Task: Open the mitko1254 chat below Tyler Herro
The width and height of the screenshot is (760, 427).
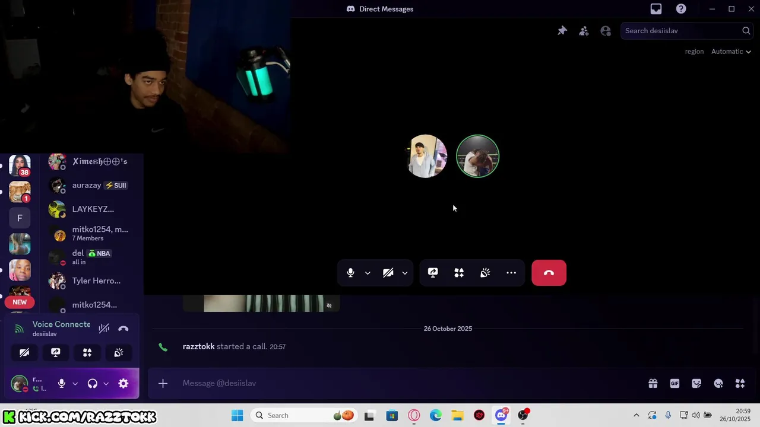Action: click(93, 305)
